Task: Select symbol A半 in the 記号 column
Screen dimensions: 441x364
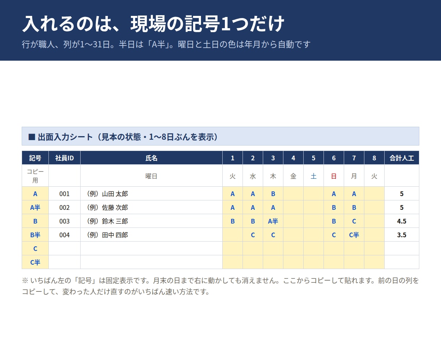Action: (x=35, y=207)
